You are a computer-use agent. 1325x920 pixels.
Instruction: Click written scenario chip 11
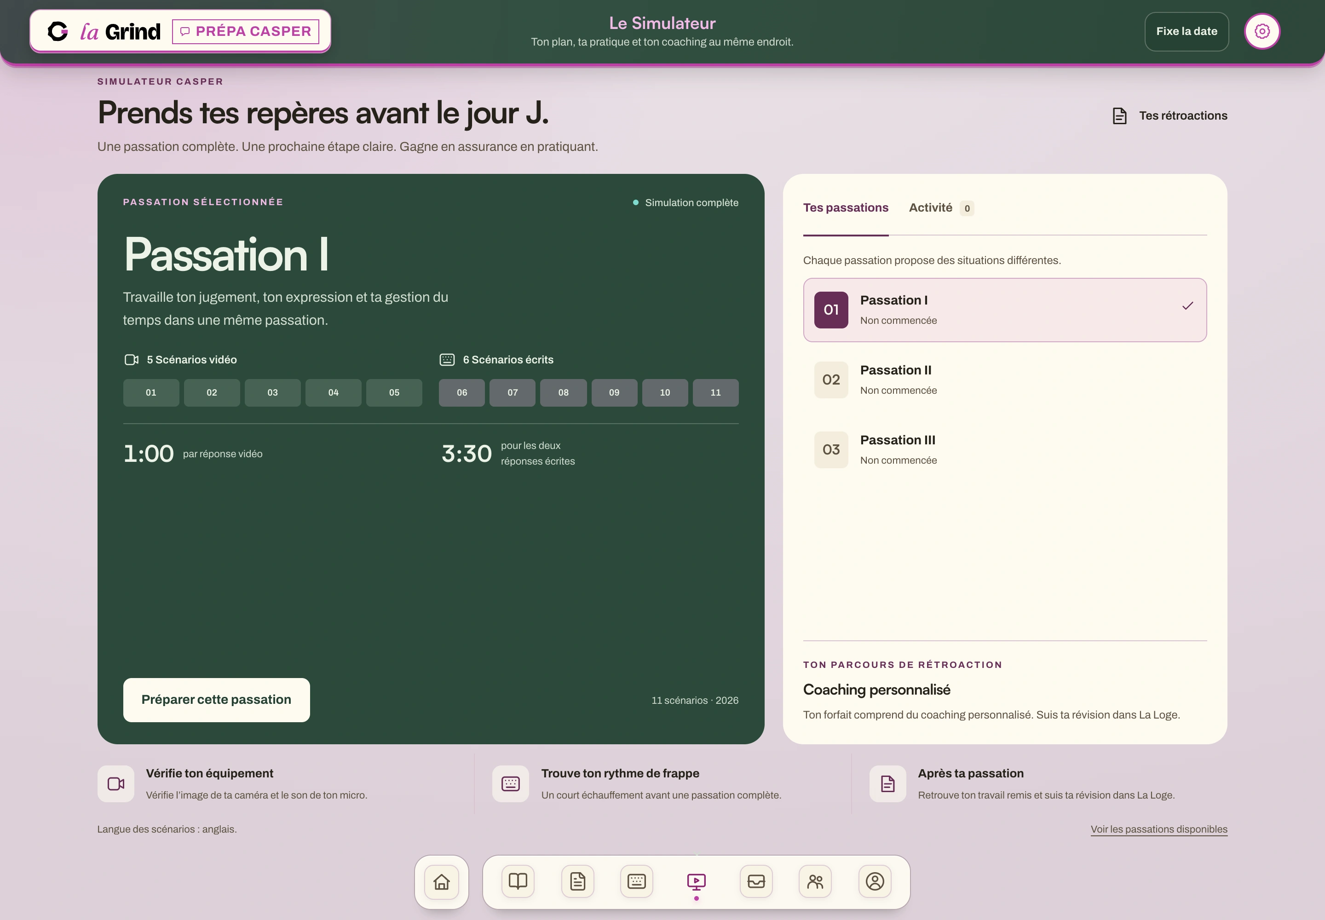click(715, 393)
